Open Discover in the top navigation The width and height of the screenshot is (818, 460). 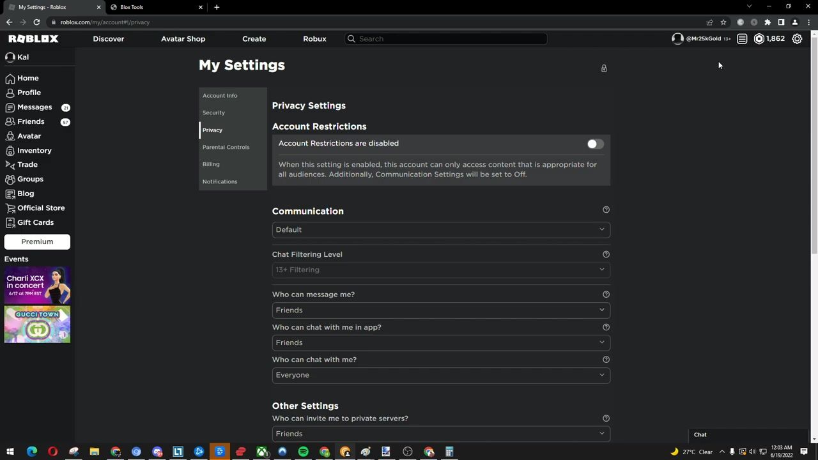pyautogui.click(x=109, y=39)
